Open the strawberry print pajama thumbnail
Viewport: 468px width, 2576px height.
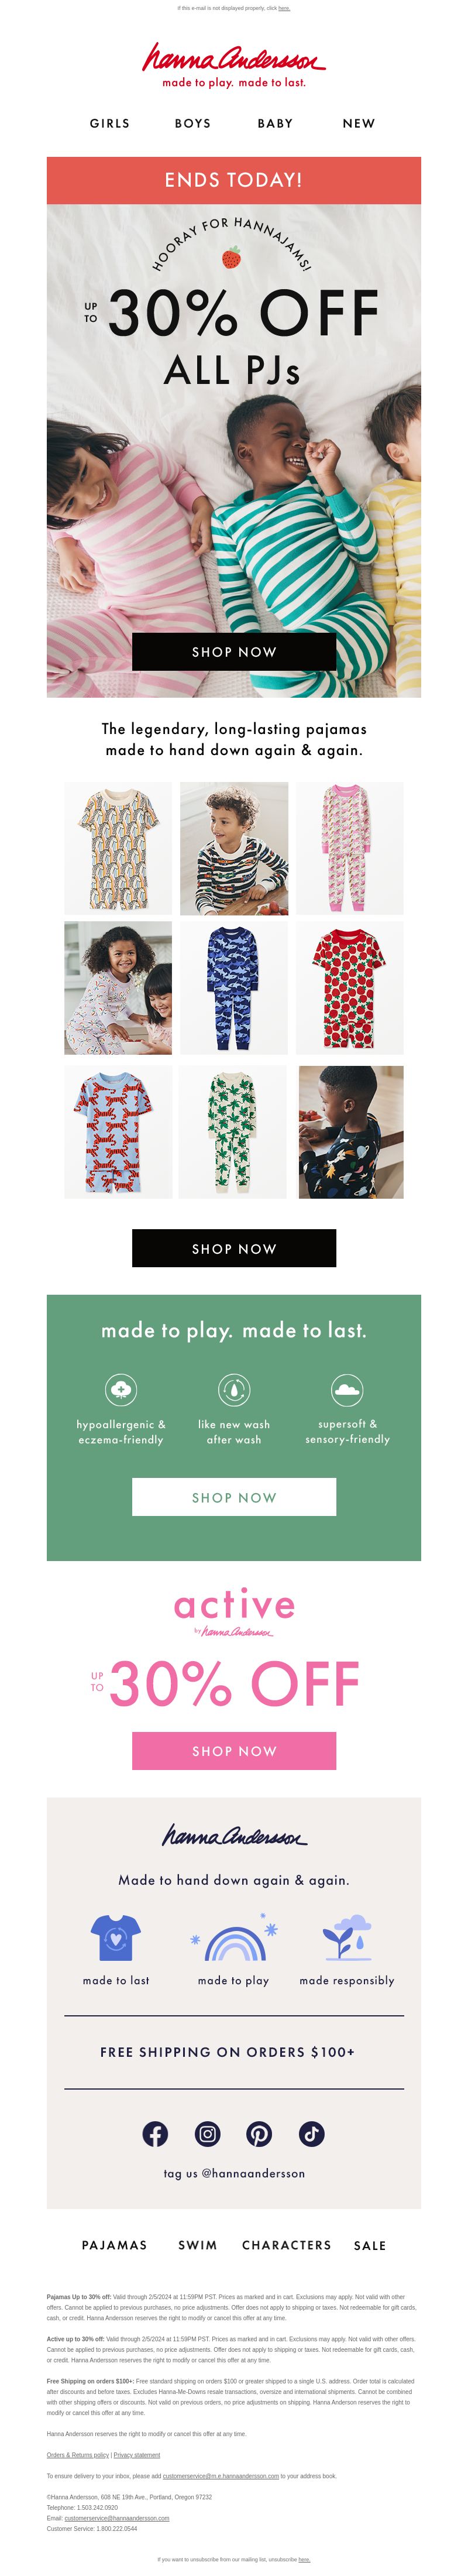coord(349,987)
